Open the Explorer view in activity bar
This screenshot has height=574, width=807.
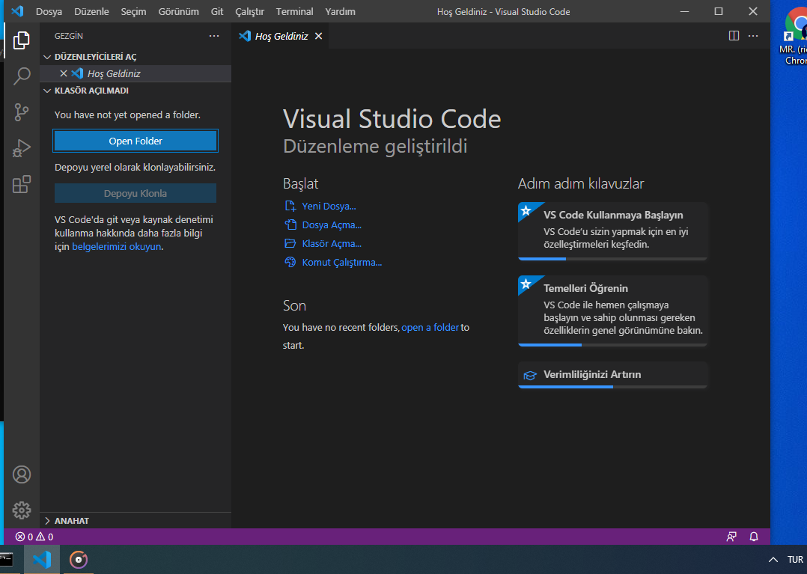(22, 40)
